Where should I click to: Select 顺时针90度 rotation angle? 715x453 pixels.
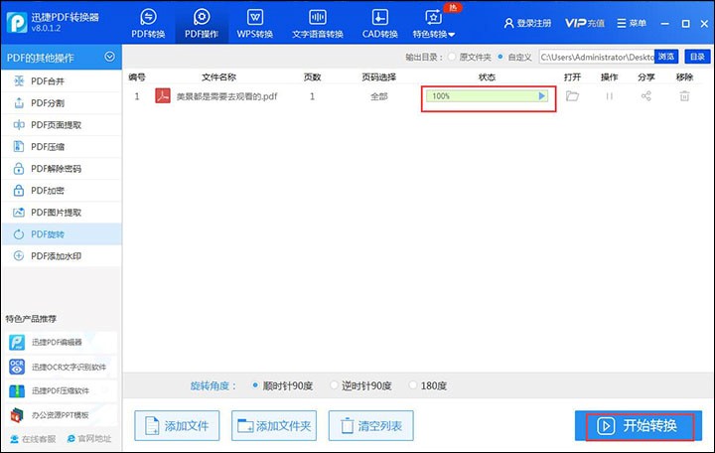pyautogui.click(x=283, y=385)
